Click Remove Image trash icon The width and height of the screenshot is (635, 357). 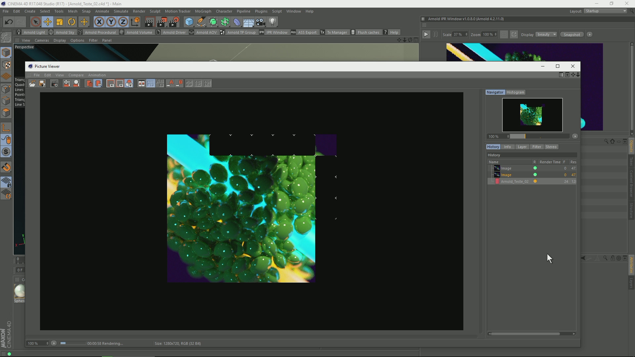[89, 84]
